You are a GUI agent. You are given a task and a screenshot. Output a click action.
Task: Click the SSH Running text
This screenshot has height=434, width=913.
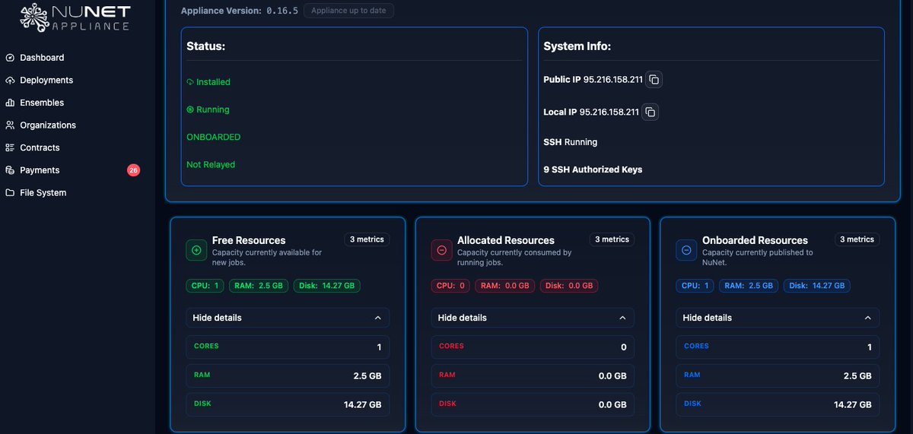(x=571, y=142)
